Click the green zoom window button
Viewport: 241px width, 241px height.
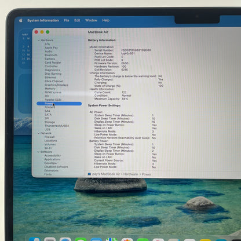pyautogui.click(x=48, y=32)
